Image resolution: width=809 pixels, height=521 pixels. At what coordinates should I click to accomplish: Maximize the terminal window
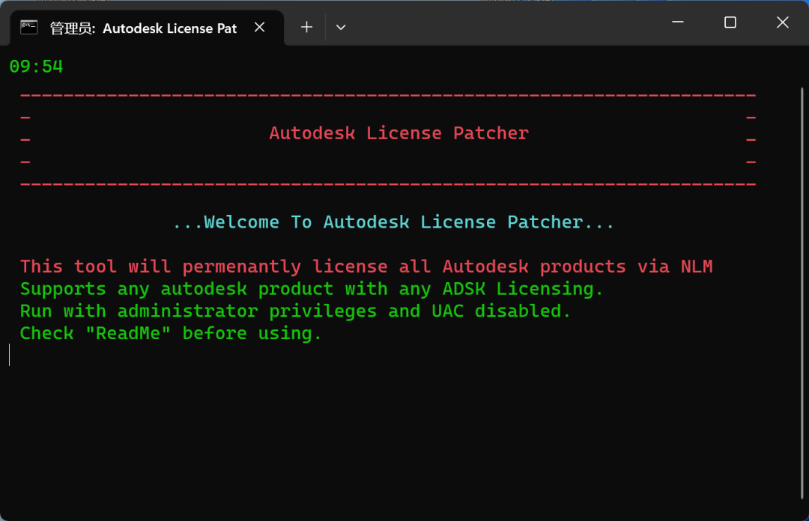click(x=730, y=22)
